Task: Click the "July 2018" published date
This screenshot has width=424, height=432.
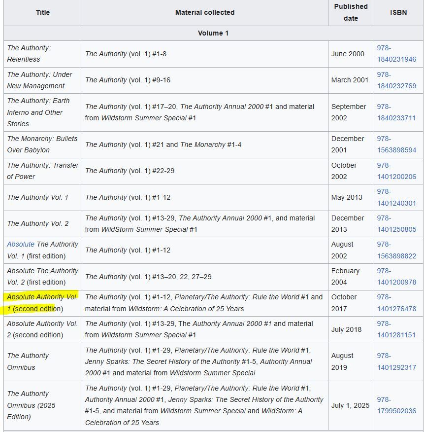Action: tap(346, 329)
